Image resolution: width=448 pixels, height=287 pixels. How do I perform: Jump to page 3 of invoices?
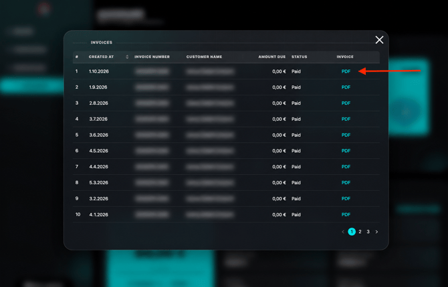(x=368, y=232)
